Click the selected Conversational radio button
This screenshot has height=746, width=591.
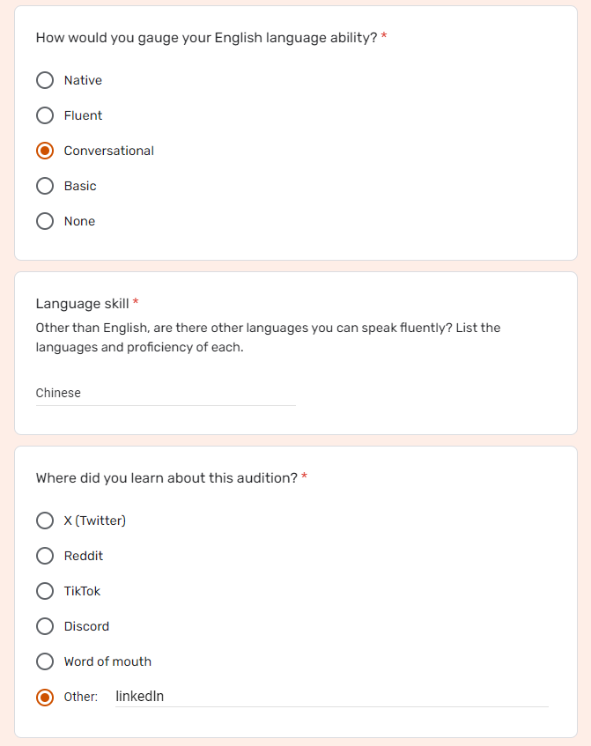45,151
